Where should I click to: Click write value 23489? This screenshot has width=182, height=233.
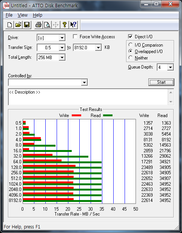147,167
